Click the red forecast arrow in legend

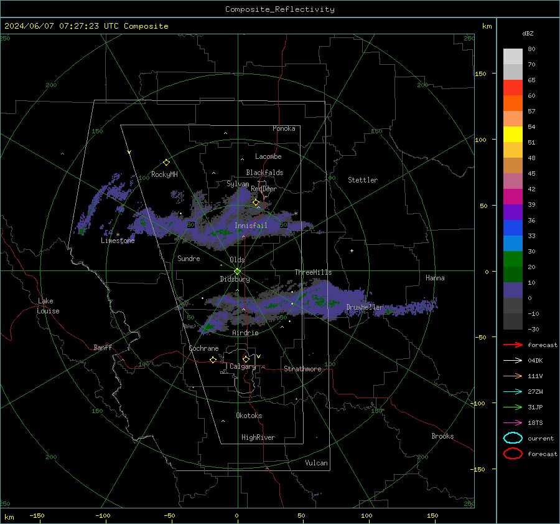pos(513,345)
